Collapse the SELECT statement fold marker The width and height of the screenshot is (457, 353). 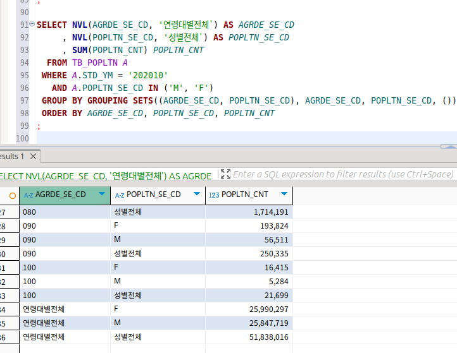click(32, 24)
